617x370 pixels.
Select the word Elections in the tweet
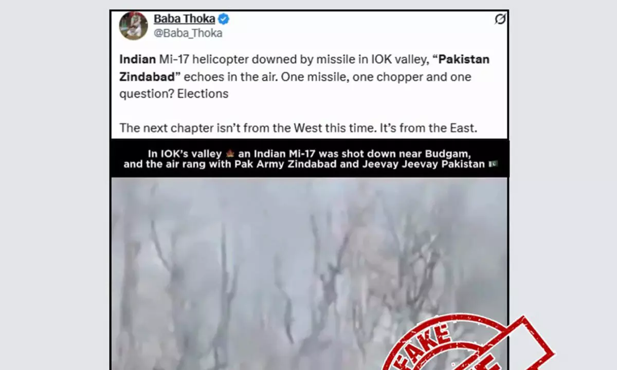coord(203,94)
